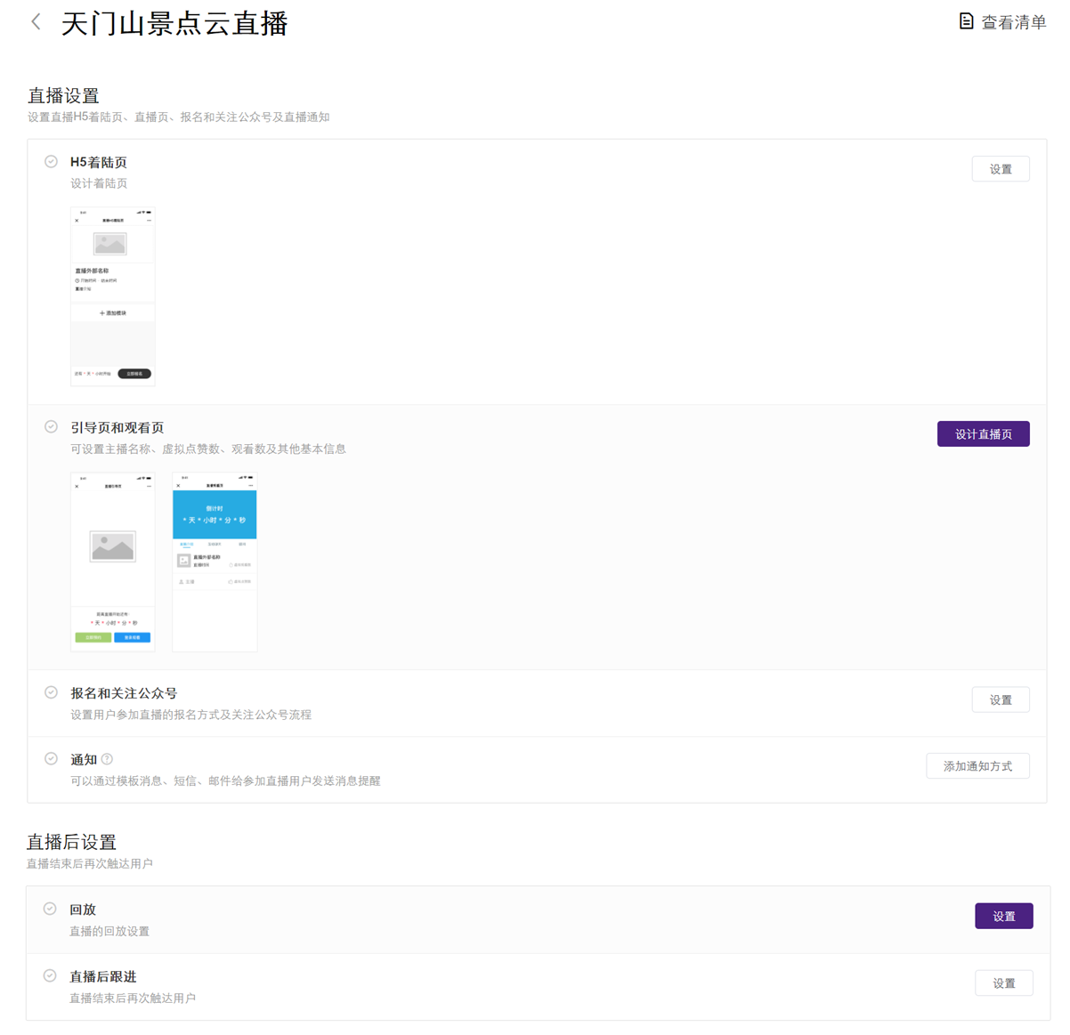Click 添加模块 in the H5 landing preview
This screenshot has width=1070, height=1035.
[113, 313]
